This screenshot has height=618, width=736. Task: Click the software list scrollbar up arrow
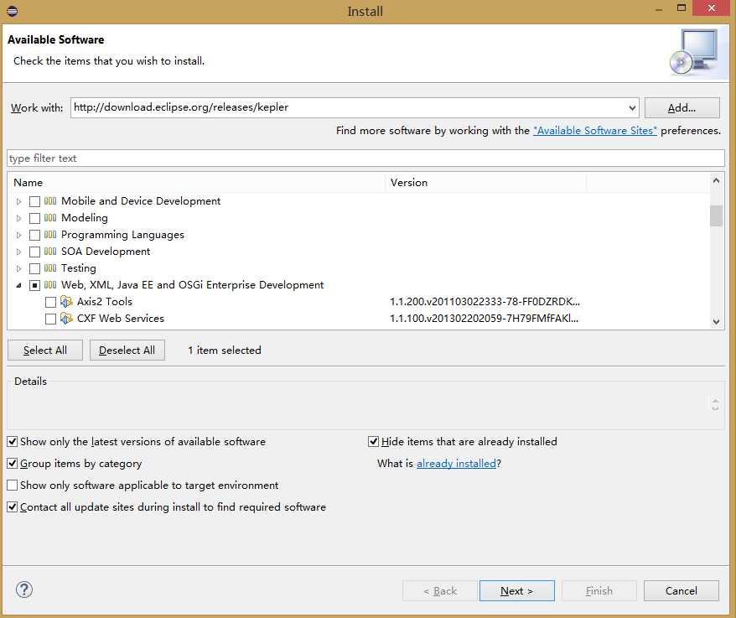(x=716, y=181)
